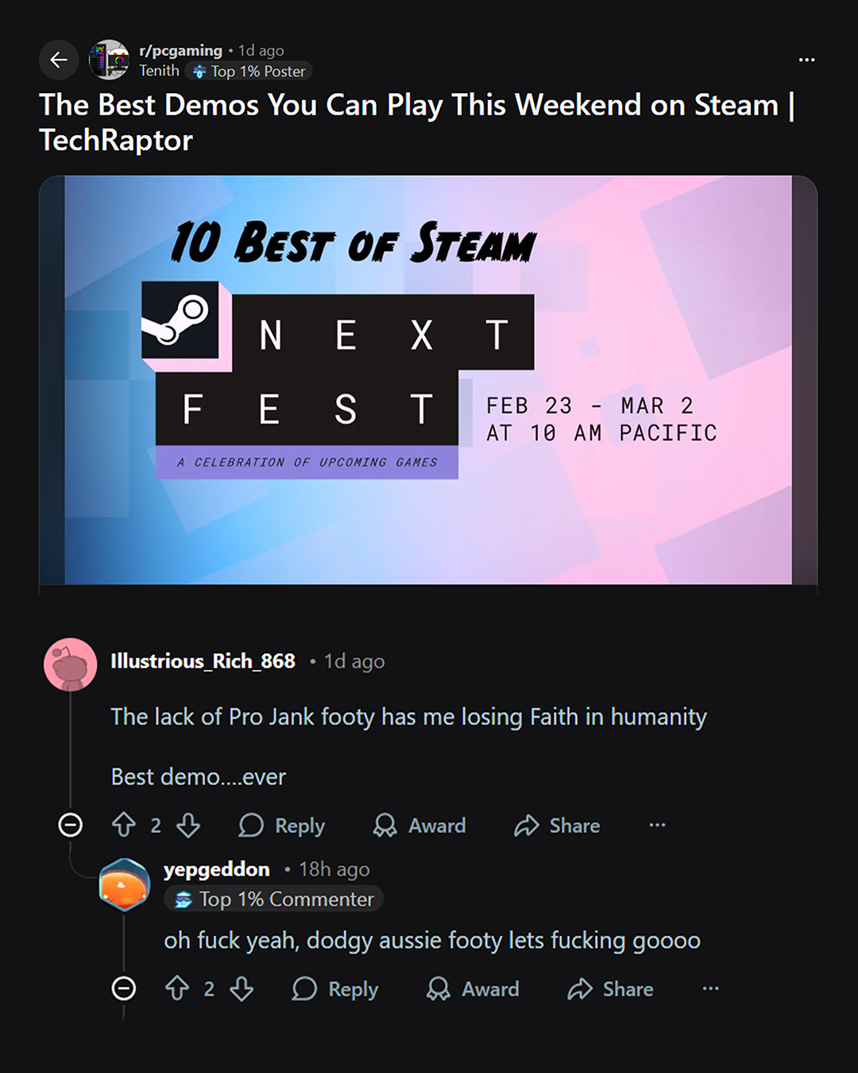Open the r/pcgaming subreddit avatar
This screenshot has height=1073, width=858.
(x=109, y=60)
